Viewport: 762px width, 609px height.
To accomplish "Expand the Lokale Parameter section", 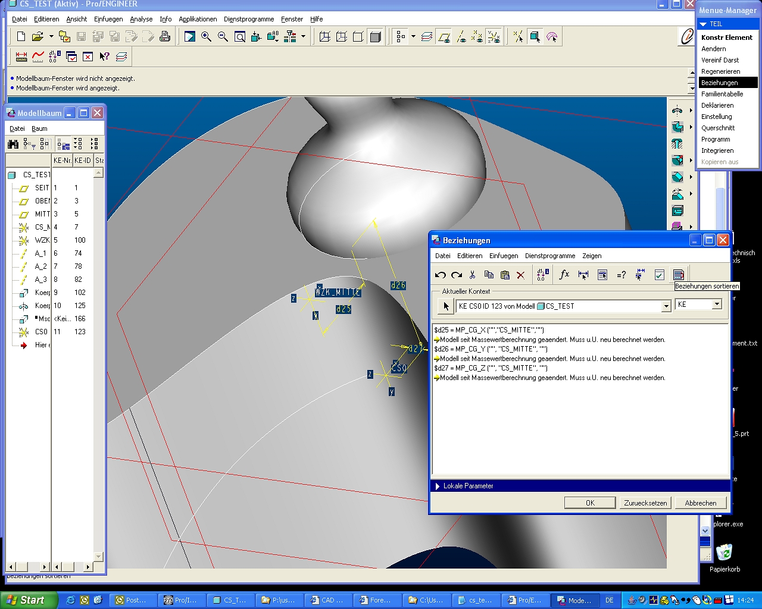I will pos(438,486).
